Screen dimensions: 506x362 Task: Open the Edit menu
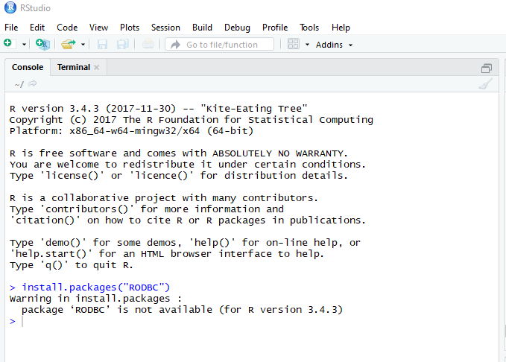pyautogui.click(x=37, y=28)
